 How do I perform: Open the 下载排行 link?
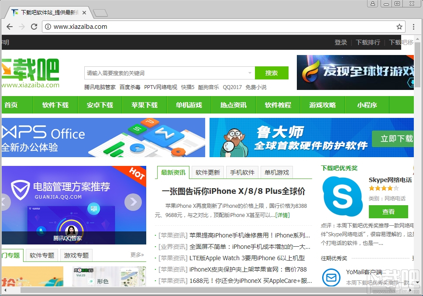coord(368,42)
